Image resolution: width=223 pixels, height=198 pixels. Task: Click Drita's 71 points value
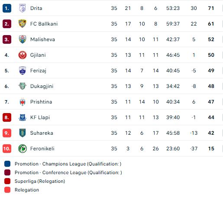(211, 8)
